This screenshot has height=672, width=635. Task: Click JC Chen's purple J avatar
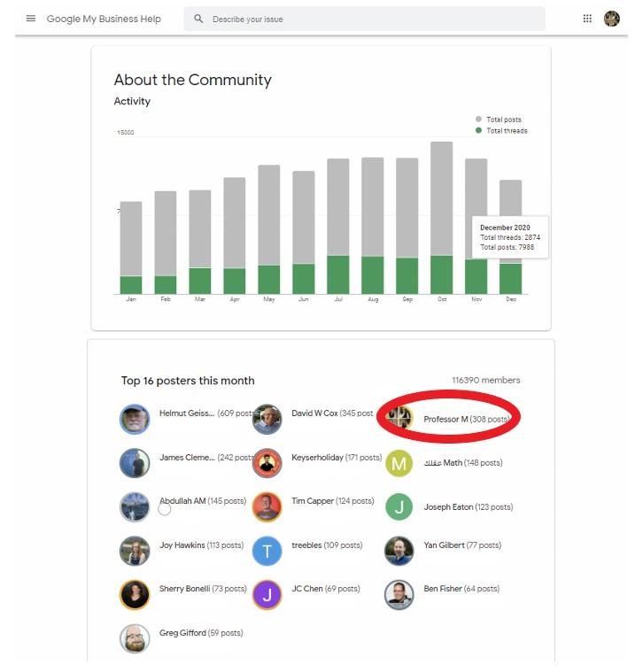tap(267, 594)
